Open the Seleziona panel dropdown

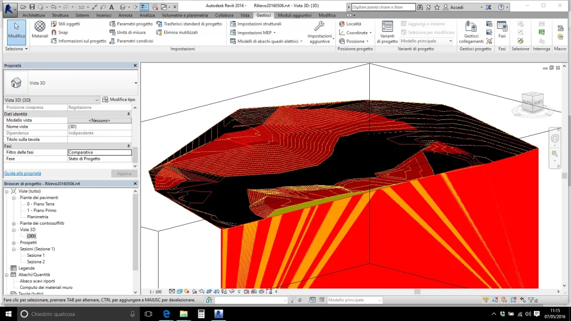click(x=17, y=49)
